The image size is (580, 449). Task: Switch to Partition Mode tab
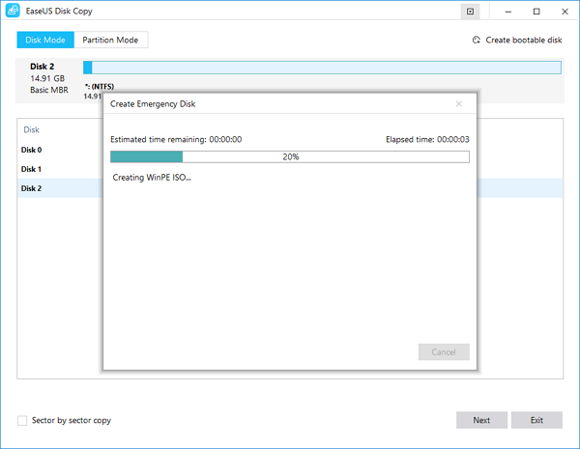(110, 40)
